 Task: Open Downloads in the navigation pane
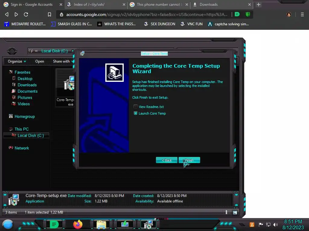(x=27, y=85)
